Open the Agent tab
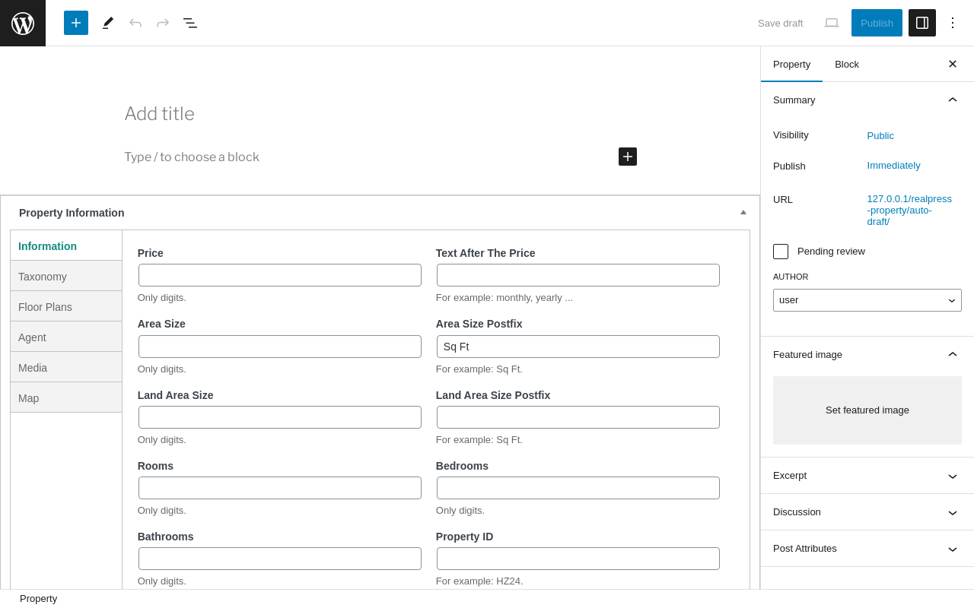 coord(66,337)
